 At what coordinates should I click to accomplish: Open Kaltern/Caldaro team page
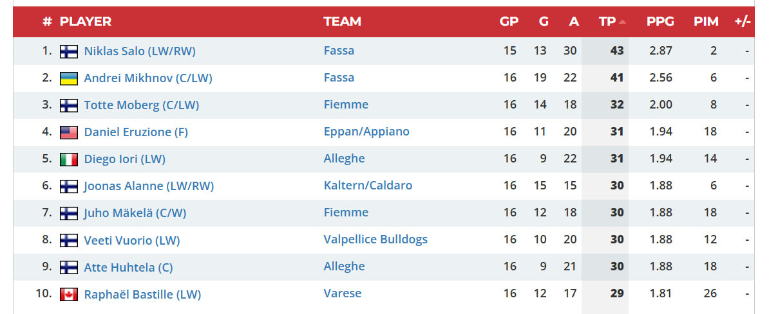[x=368, y=186]
